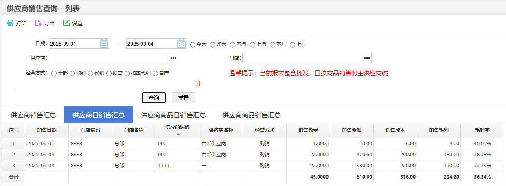Click the sort arrow under 供应商编码 header
Viewport: 506px width, 186px height.
click(x=178, y=134)
